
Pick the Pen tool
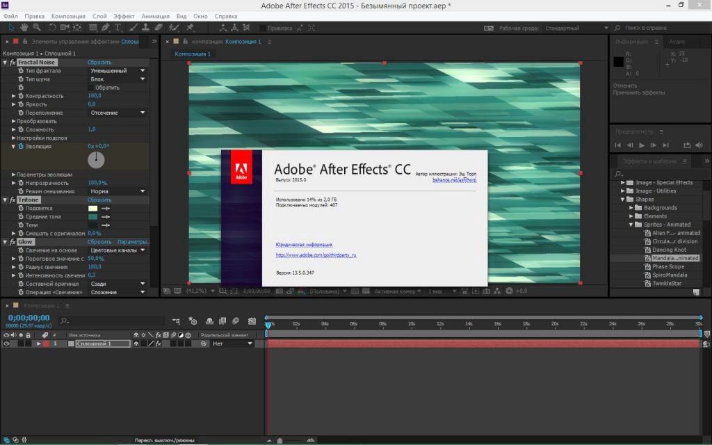tap(106, 28)
